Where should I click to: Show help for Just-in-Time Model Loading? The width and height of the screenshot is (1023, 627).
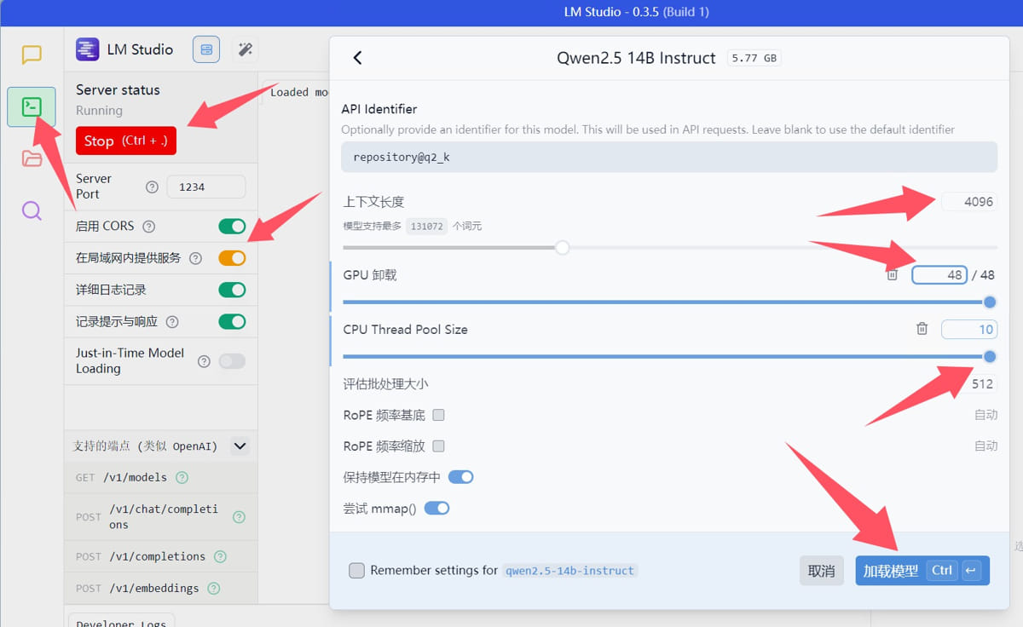pyautogui.click(x=204, y=361)
